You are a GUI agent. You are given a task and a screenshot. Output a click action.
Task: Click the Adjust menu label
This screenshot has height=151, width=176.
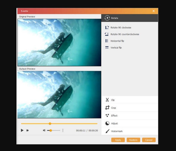pyautogui.click(x=114, y=124)
